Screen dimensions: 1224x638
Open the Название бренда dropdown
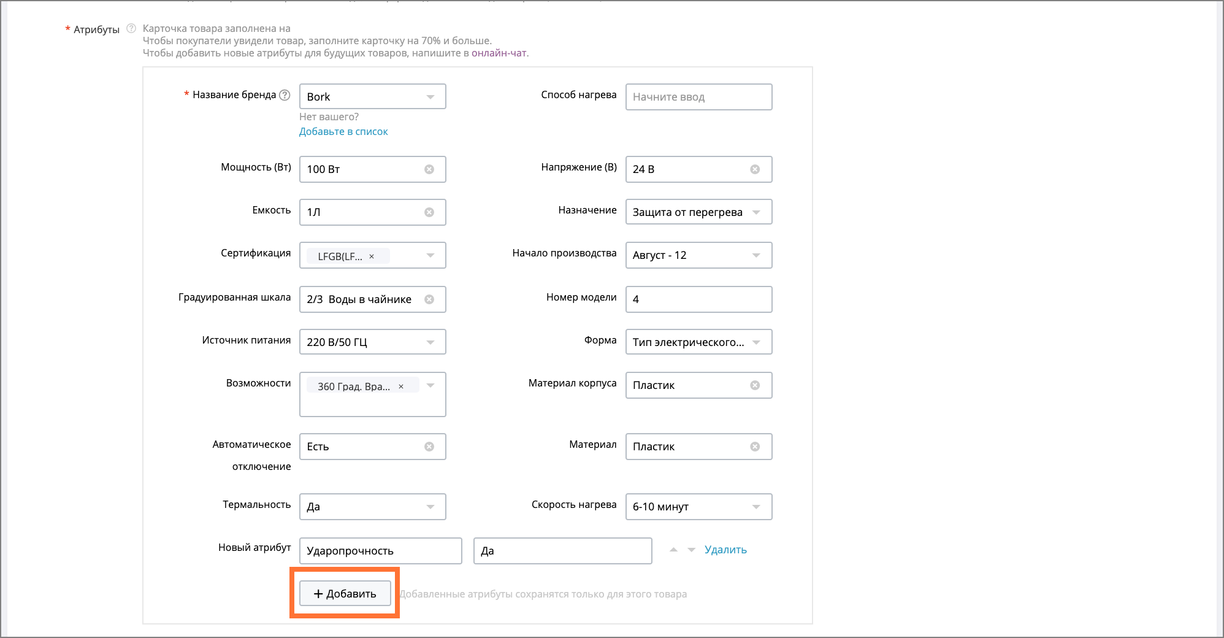click(430, 97)
